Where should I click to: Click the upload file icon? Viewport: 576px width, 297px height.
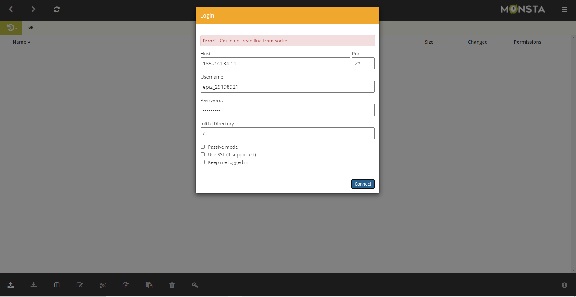(11, 285)
